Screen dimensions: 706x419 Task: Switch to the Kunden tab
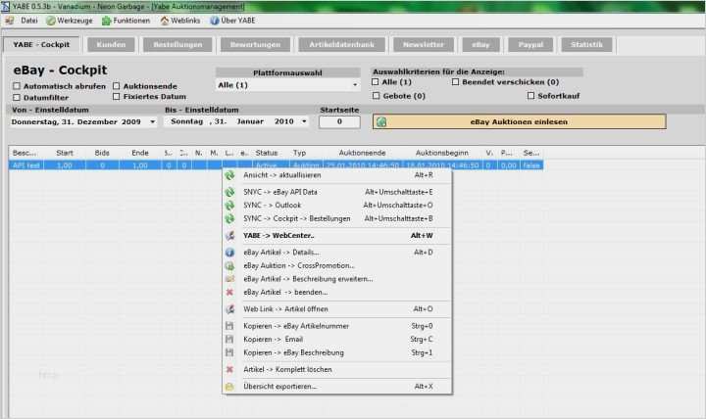click(x=111, y=44)
